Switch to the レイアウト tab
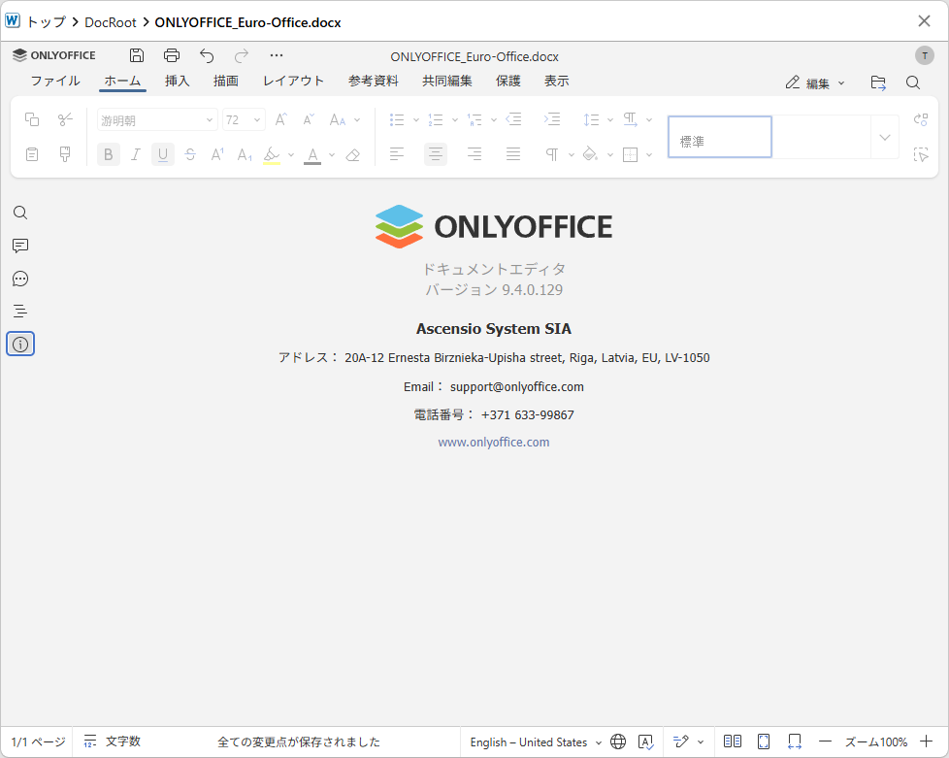This screenshot has height=758, width=949. (294, 82)
